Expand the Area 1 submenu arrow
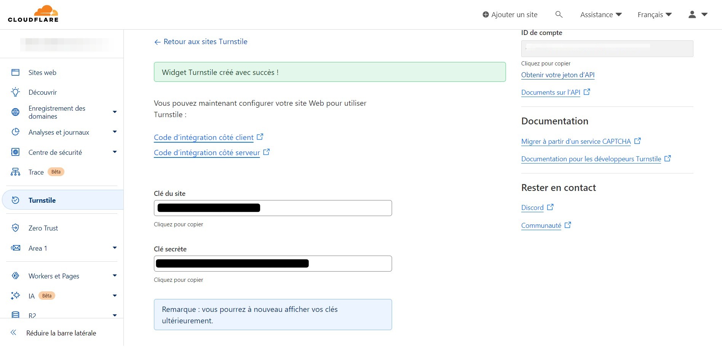Image resolution: width=722 pixels, height=356 pixels. coord(115,248)
